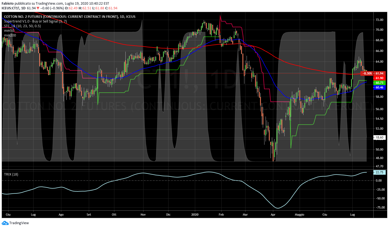
Task: Click the Apr month on time axis
Action: click(x=273, y=214)
